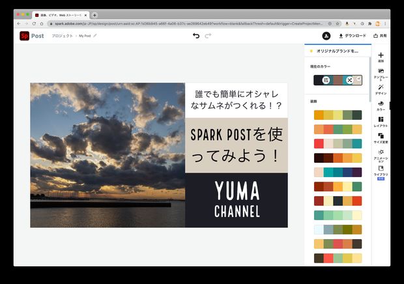
Task: Go to the プロジェクト projects page
Action: pyautogui.click(x=63, y=36)
